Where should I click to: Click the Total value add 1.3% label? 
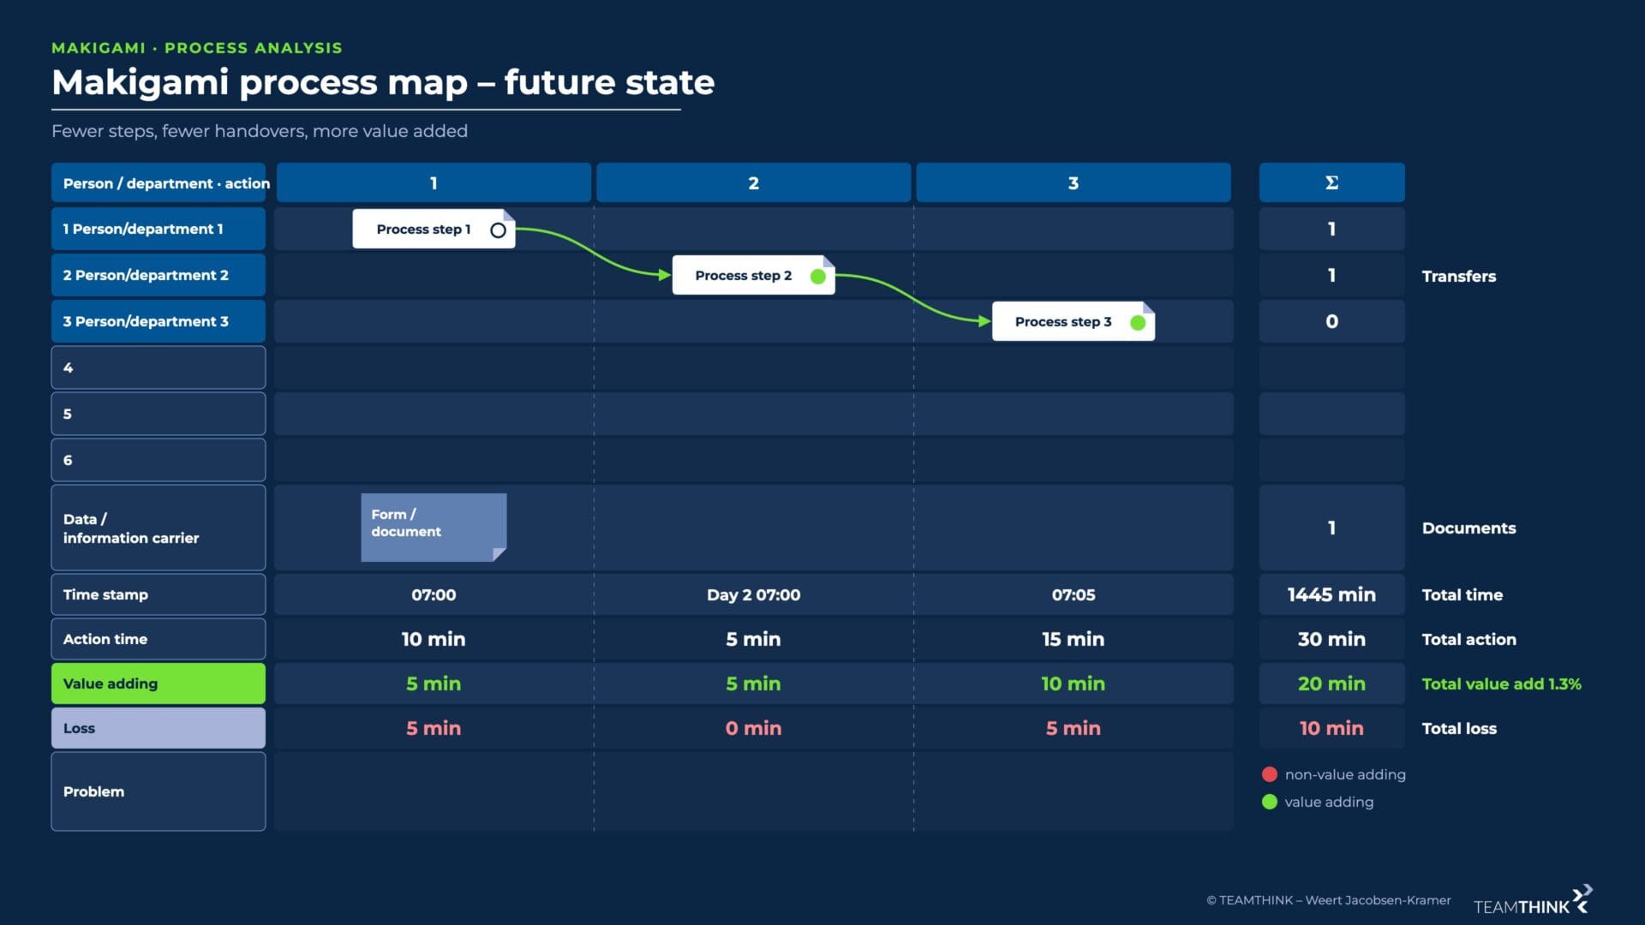click(1501, 683)
